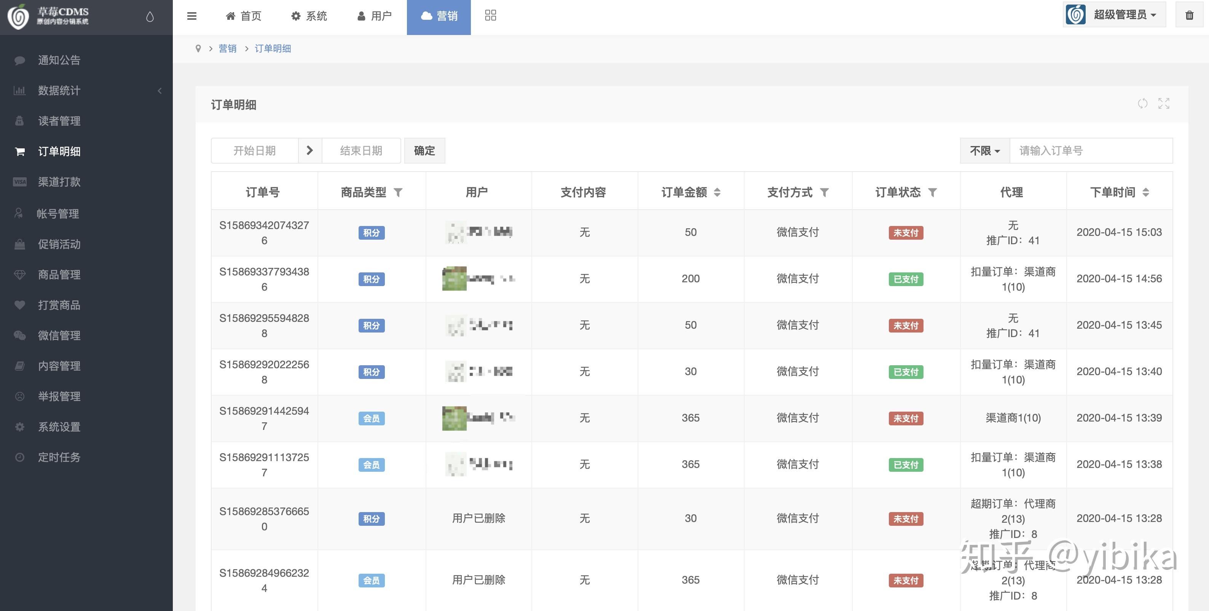The height and width of the screenshot is (611, 1209).
Task: Click the trash icon in the top right
Action: coord(1190,14)
